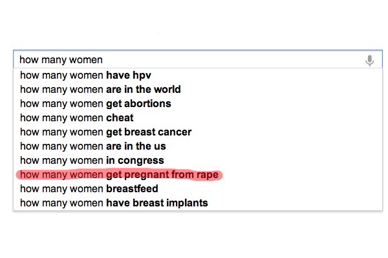This screenshot has height=258, width=388.
Task: Click bold text "are in the world"
Action: coord(144,89)
